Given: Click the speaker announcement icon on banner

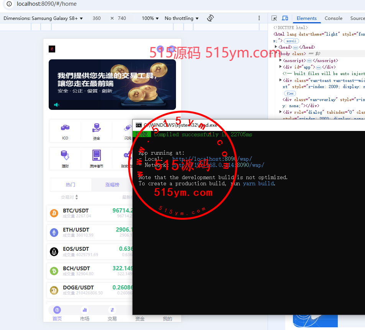Looking at the screenshot, I should [57, 105].
